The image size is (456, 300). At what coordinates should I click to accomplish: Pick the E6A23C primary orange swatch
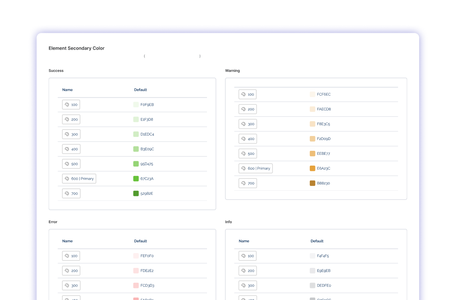[x=312, y=169]
